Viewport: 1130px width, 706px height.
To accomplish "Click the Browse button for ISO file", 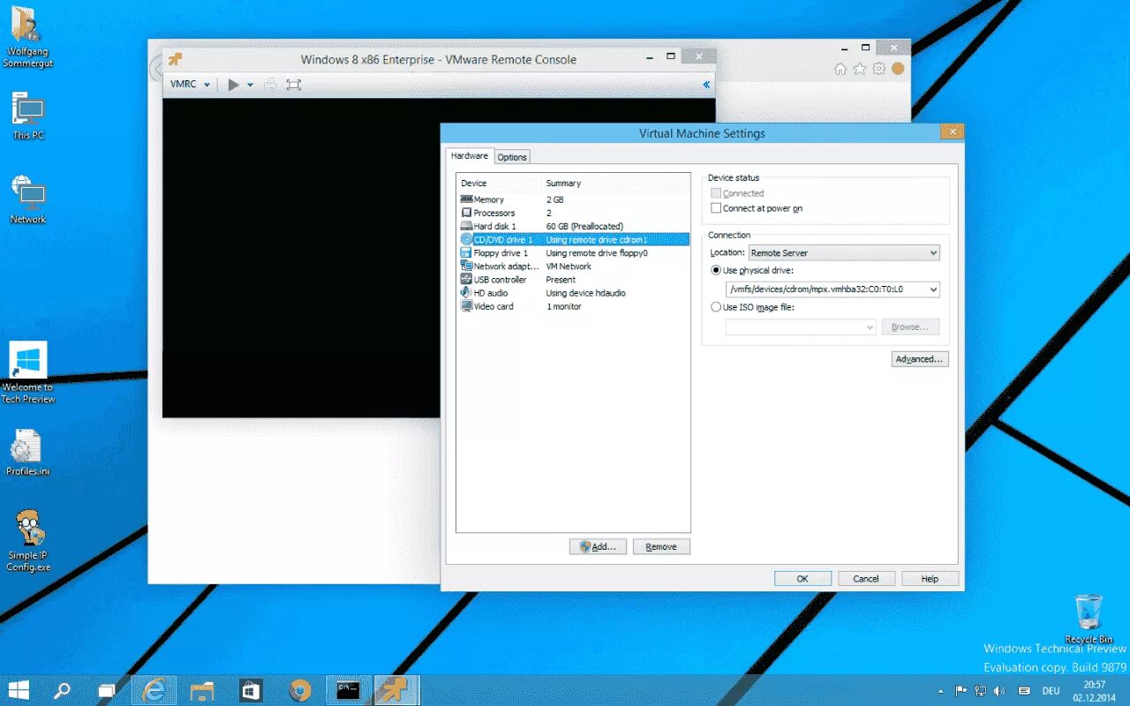I will click(910, 327).
